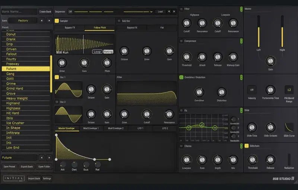Image resolution: width=298 pixels, height=190 pixels.
Task: Disable the Overdrive / Distortion power button
Action: pos(181,77)
